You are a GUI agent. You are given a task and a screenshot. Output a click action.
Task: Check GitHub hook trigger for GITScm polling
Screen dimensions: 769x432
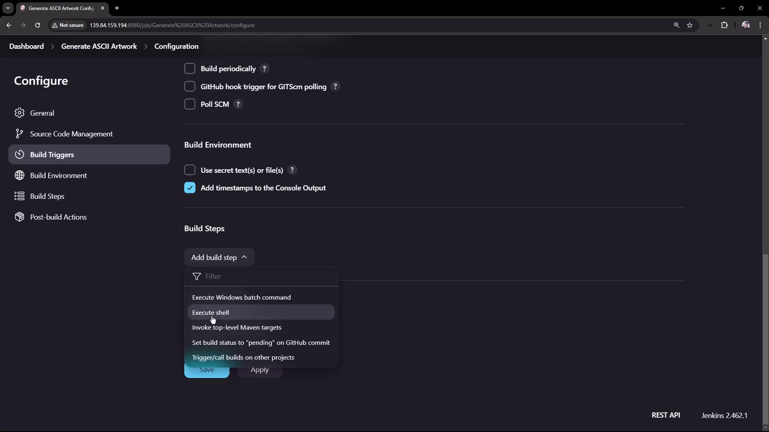click(x=190, y=86)
